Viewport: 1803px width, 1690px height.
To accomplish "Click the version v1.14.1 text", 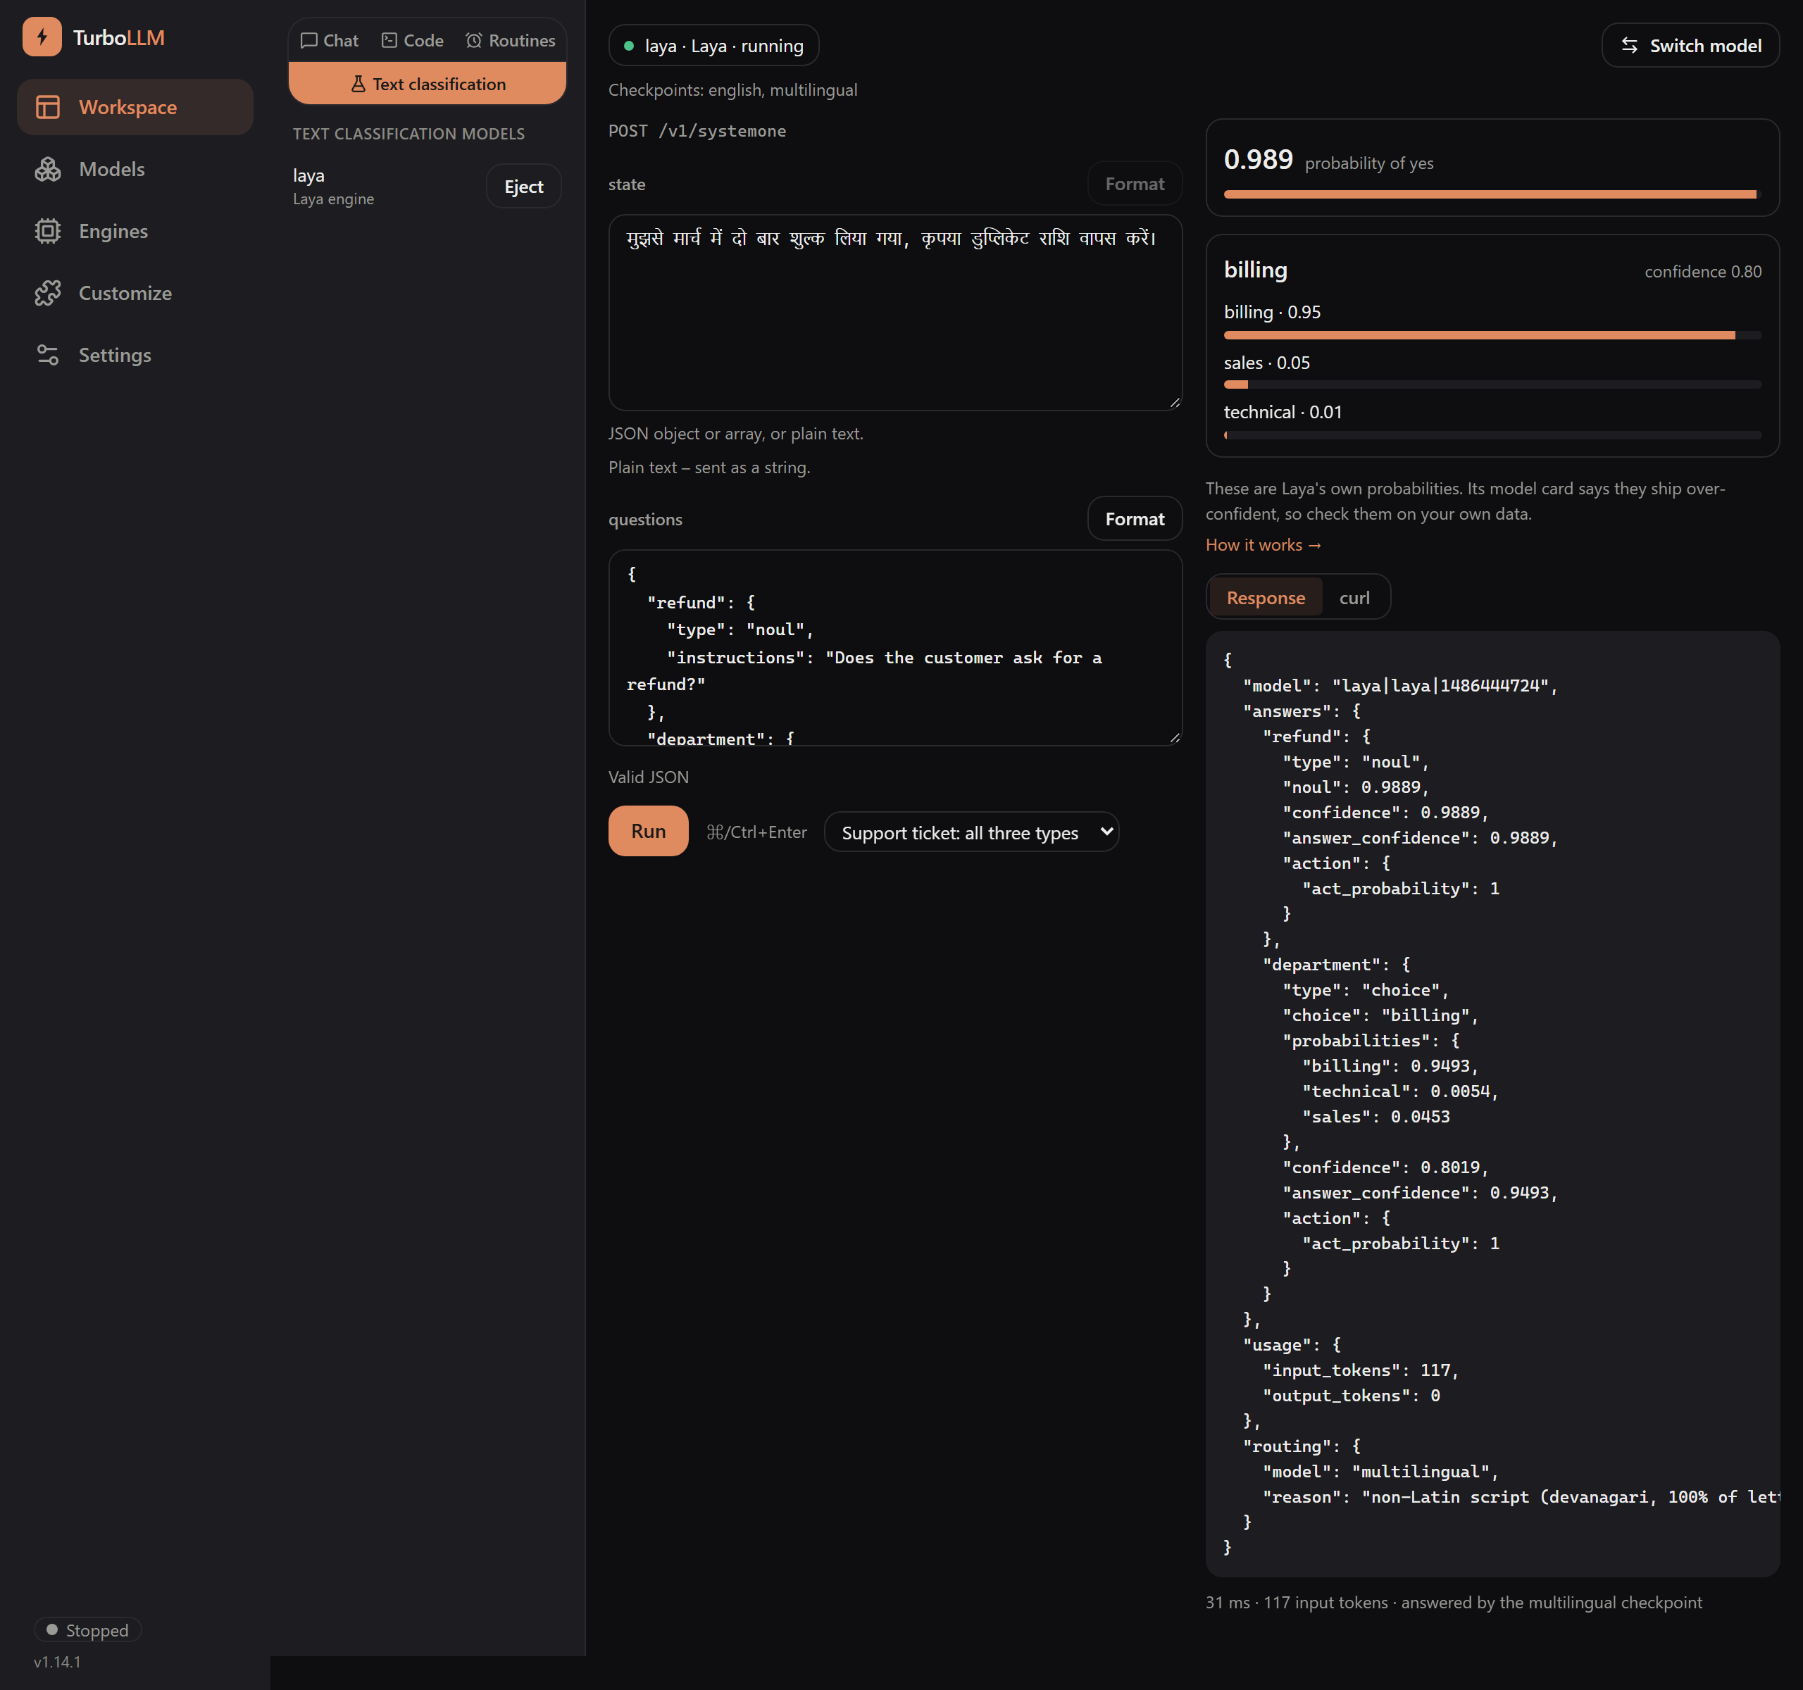I will tap(57, 1662).
